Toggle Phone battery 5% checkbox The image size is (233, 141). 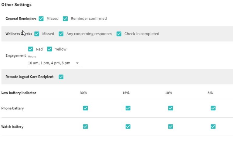pyautogui.click(x=213, y=108)
